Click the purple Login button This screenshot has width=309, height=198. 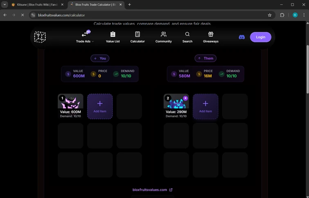[261, 37]
